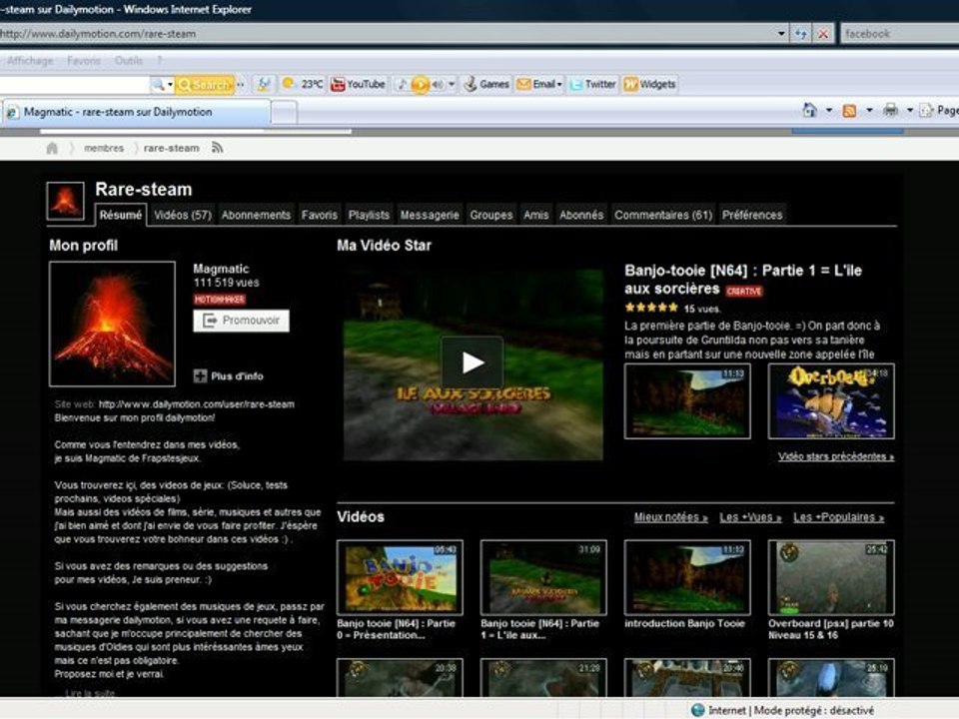959x719 pixels.
Task: Open the Outils menu
Action: point(129,61)
